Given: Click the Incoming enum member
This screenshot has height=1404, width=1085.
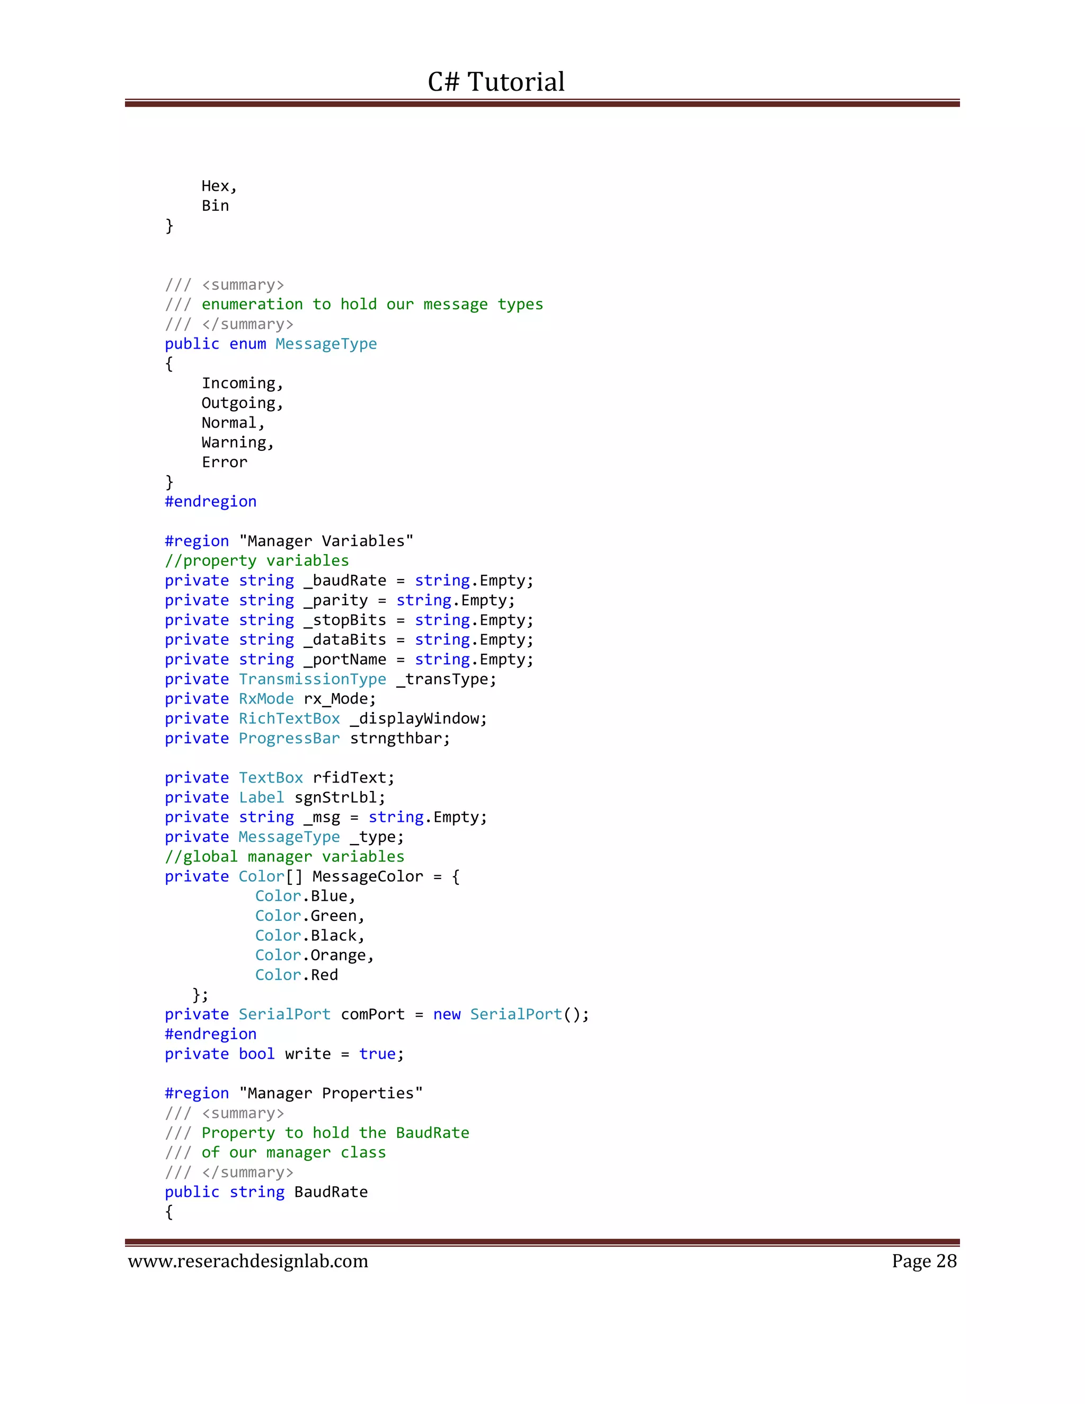Looking at the screenshot, I should pyautogui.click(x=242, y=384).
